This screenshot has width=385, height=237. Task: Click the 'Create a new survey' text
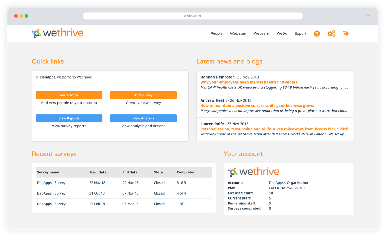(143, 103)
